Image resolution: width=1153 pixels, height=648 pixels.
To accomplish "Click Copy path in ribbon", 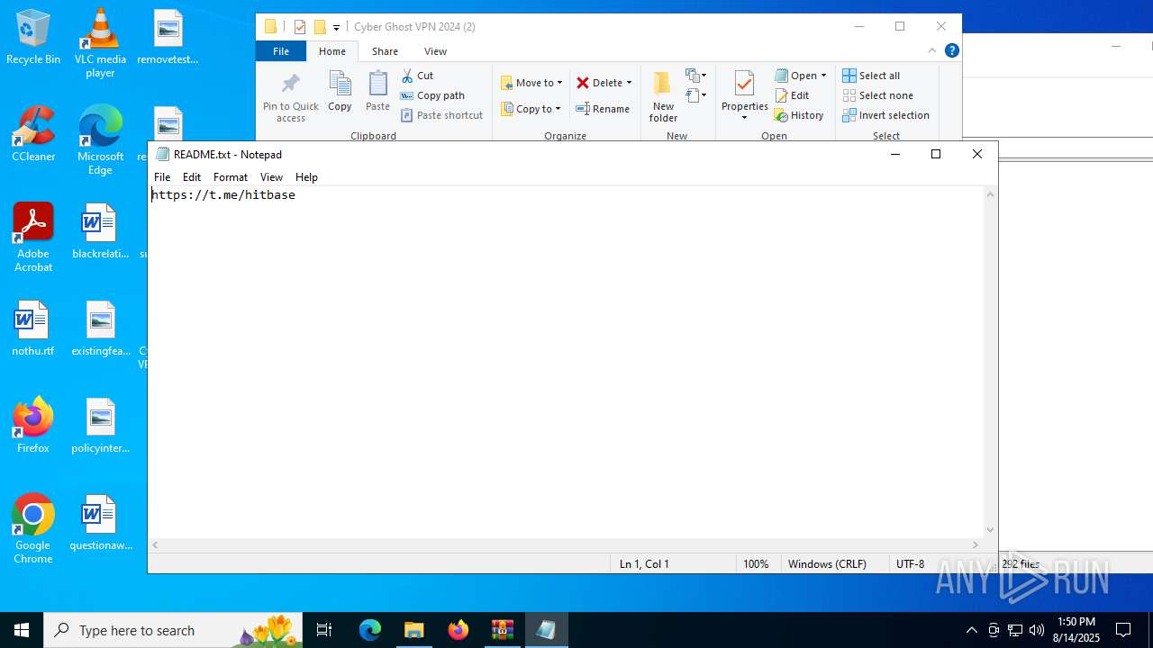I will (432, 95).
